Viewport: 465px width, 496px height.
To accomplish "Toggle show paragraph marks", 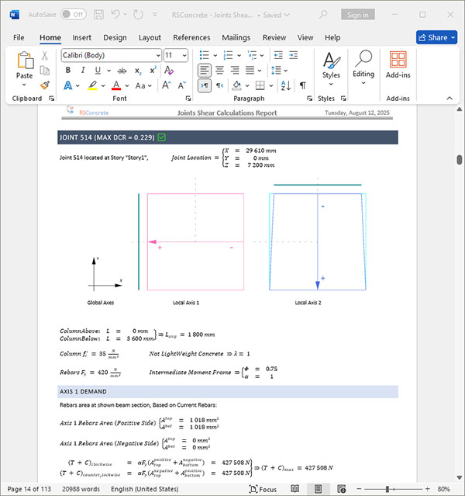I will pyautogui.click(x=302, y=85).
